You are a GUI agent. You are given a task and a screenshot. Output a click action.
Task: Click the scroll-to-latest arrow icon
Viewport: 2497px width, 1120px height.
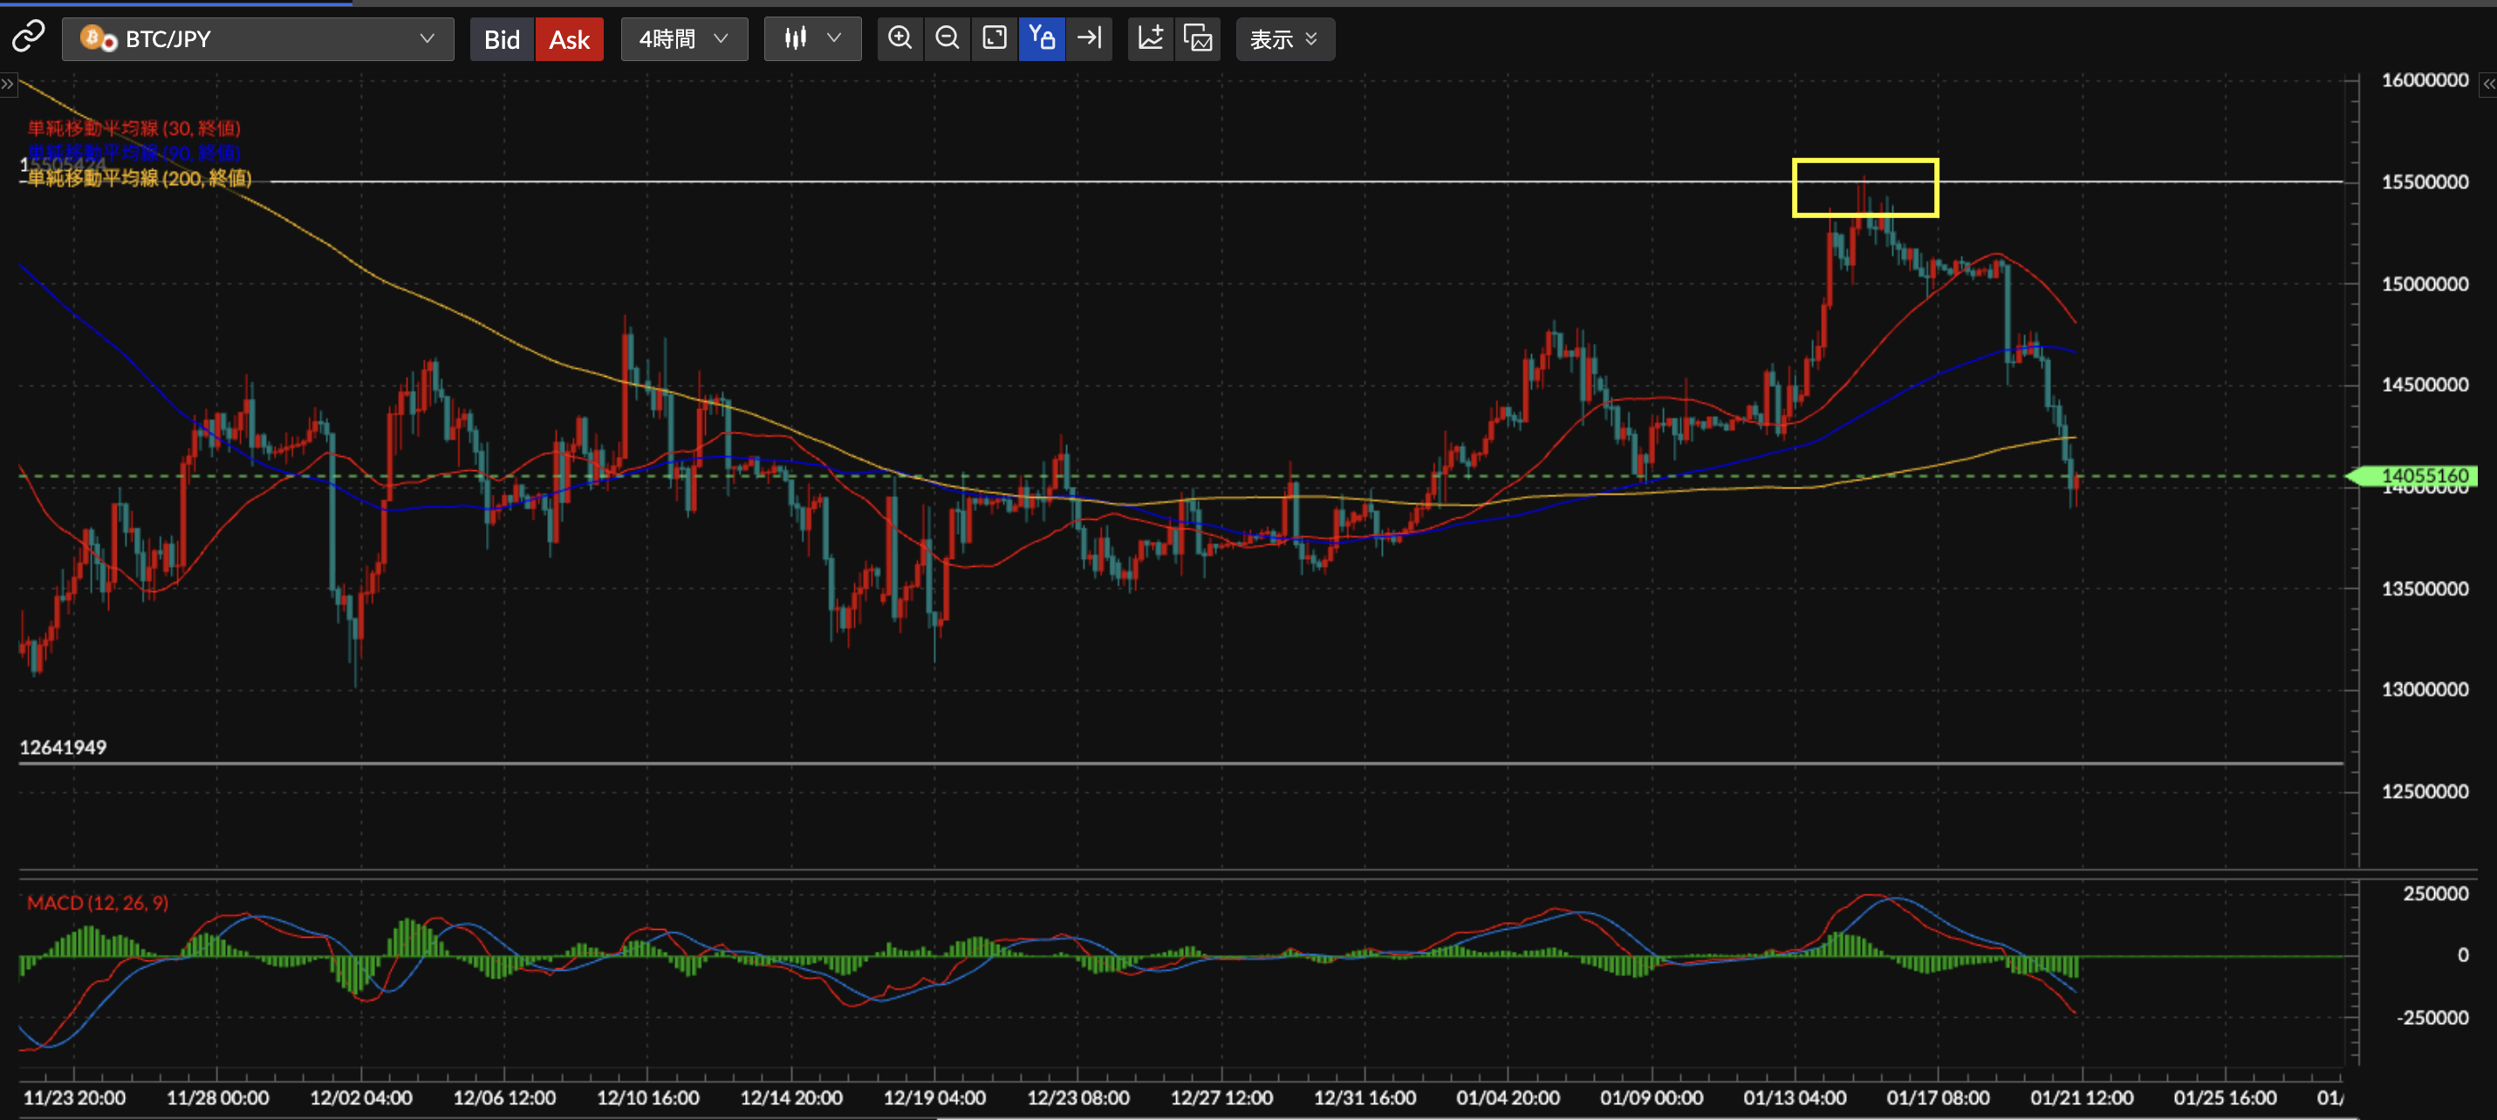tap(1090, 38)
